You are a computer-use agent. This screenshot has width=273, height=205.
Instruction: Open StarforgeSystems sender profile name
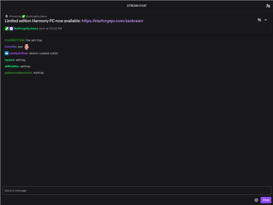click(x=26, y=28)
